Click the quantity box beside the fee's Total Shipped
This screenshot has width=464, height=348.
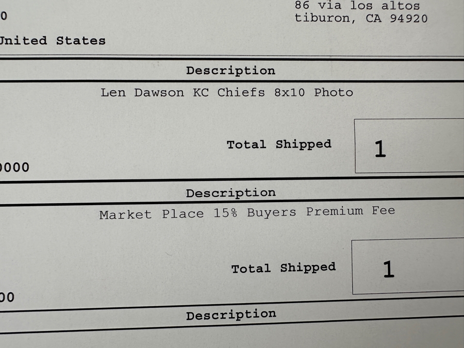pos(407,267)
